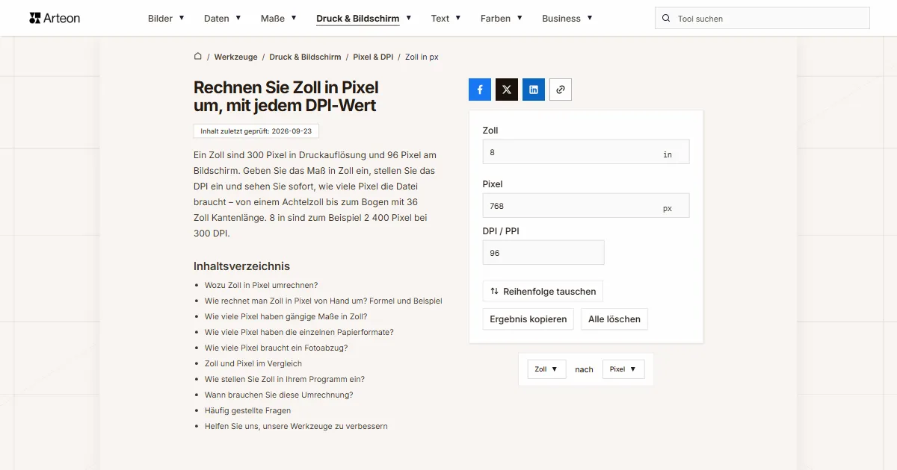
Task: Jump to Zoll und Pixel im Vergleich
Action: (253, 363)
